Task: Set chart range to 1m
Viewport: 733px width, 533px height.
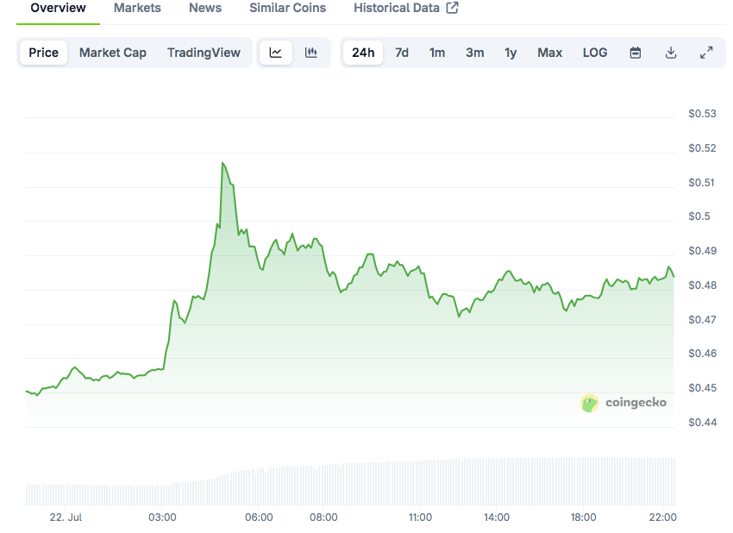Action: pyautogui.click(x=437, y=53)
